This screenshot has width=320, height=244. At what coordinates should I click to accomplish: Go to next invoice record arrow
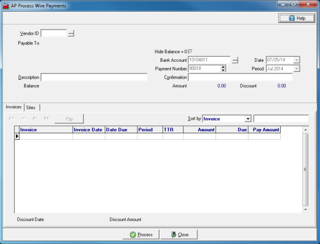click(x=35, y=118)
